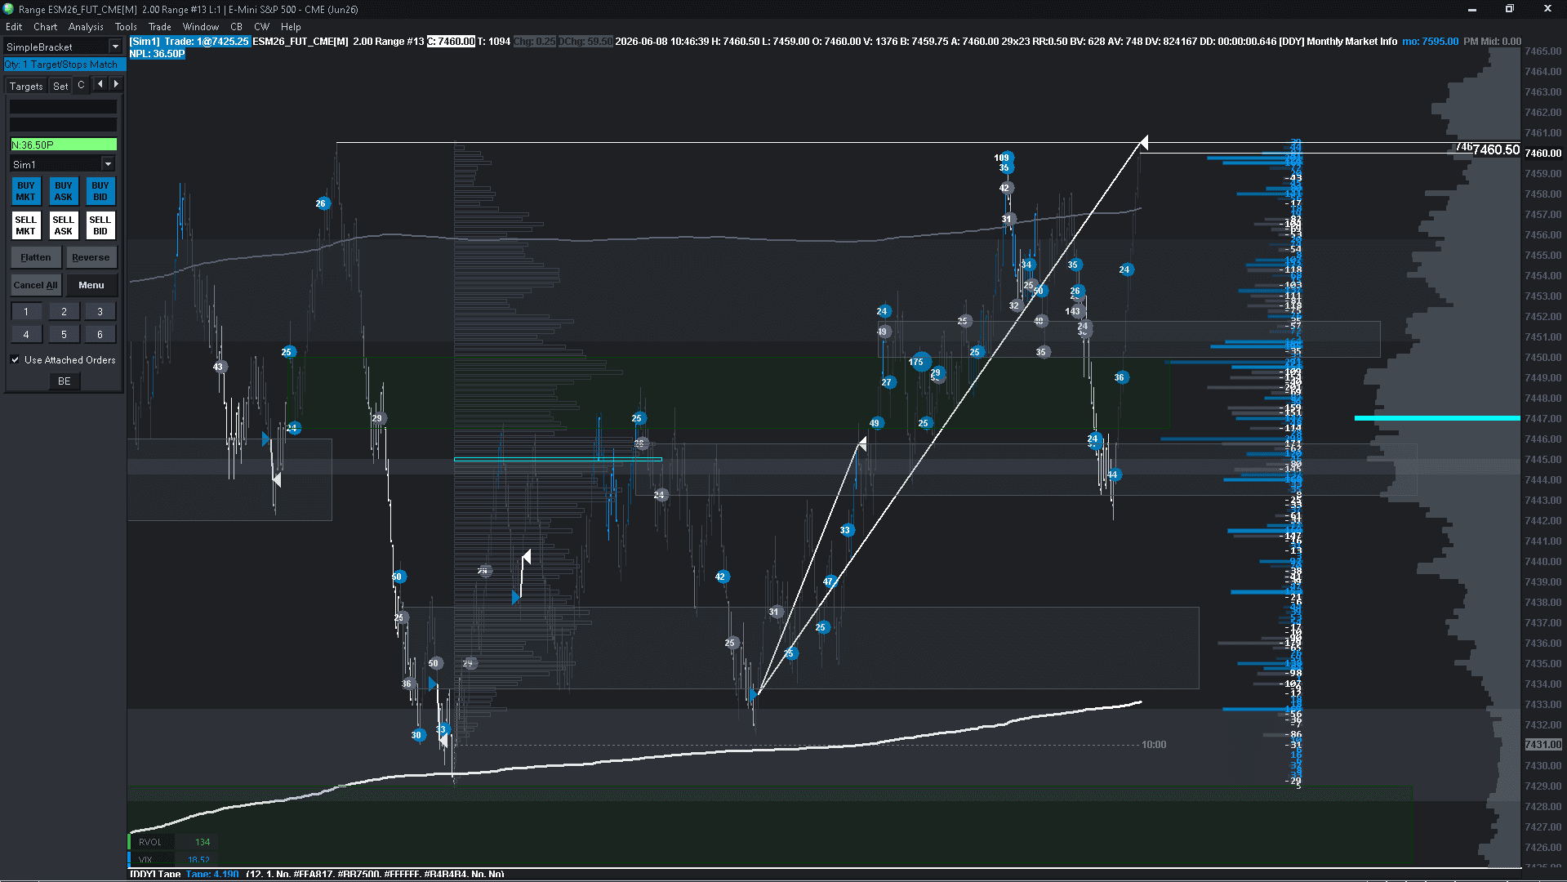Click the second blank order entry field
The image size is (1567, 882).
click(x=64, y=125)
